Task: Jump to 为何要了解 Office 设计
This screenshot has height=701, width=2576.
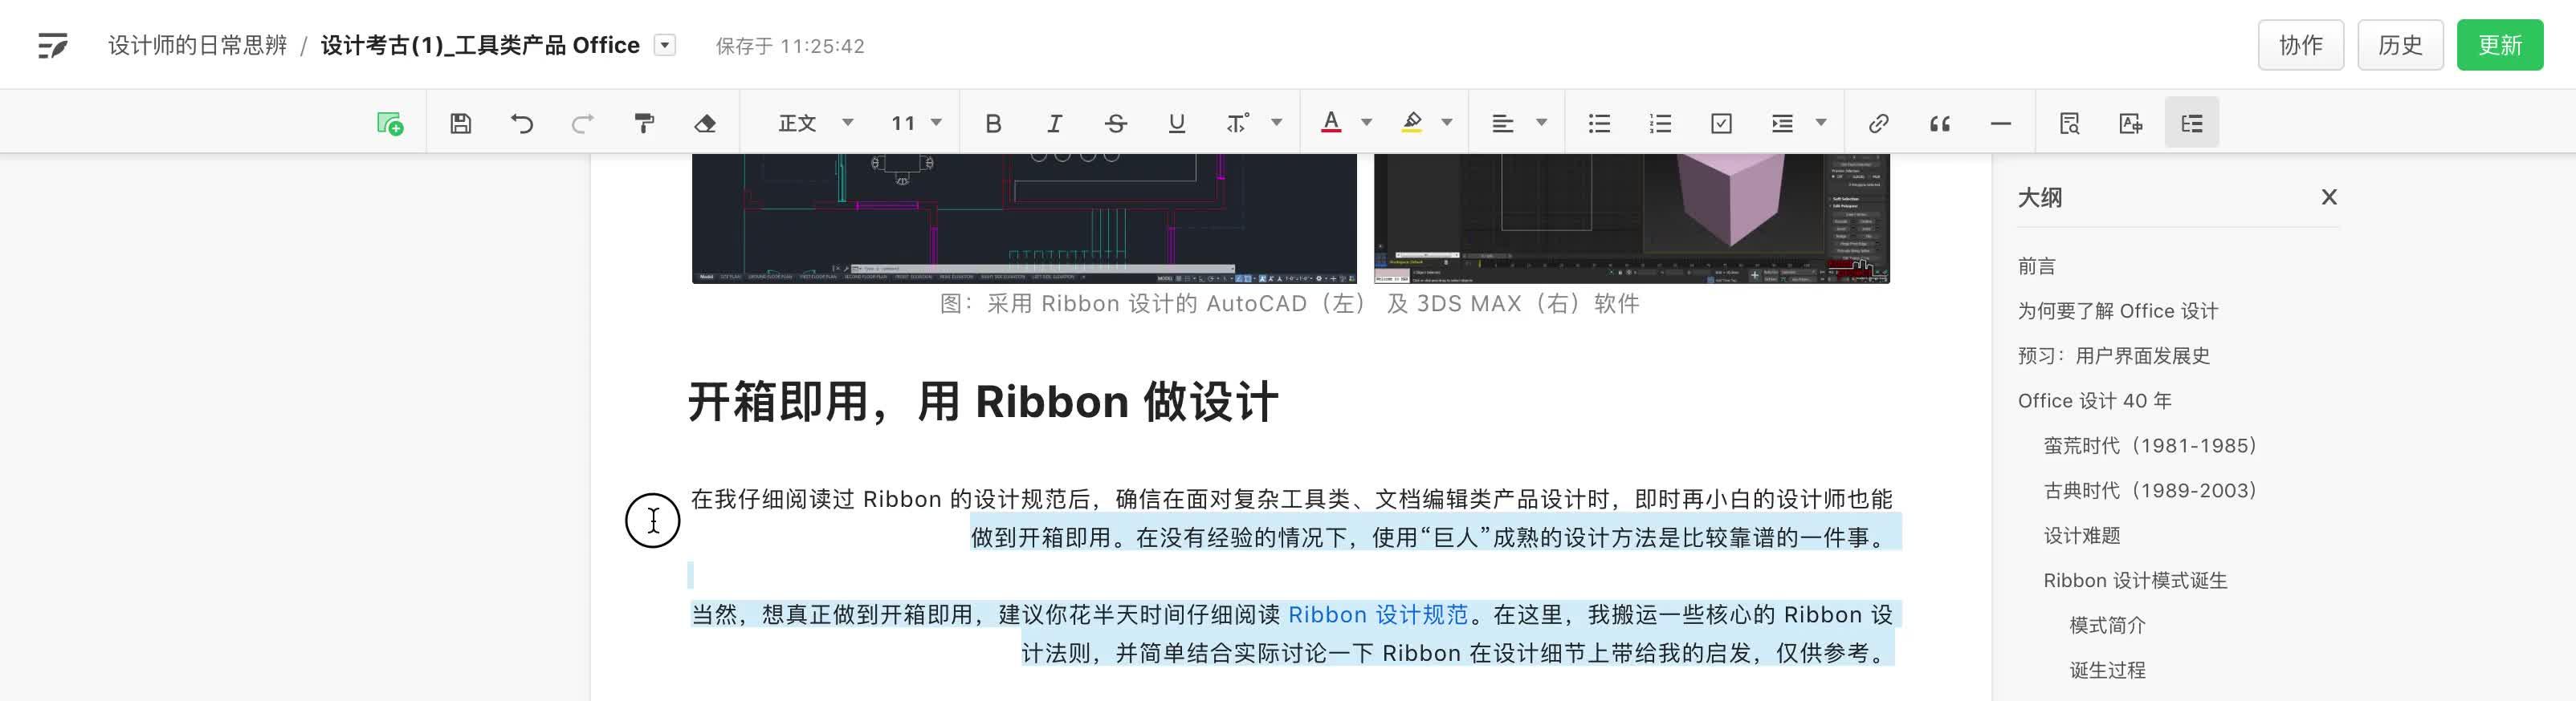Action: [2118, 310]
